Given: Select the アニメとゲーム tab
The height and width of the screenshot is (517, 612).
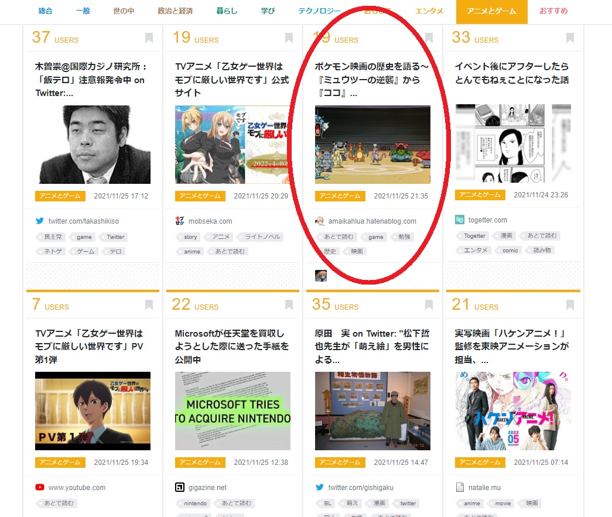Looking at the screenshot, I should (x=492, y=12).
